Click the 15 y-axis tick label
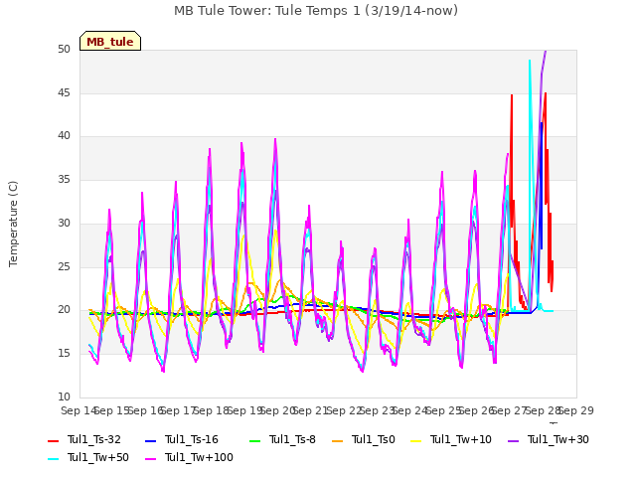This screenshot has height=477, width=636. point(64,354)
